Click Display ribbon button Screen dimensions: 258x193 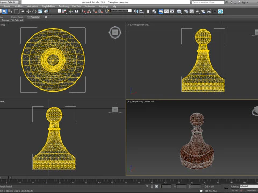(5, 20)
